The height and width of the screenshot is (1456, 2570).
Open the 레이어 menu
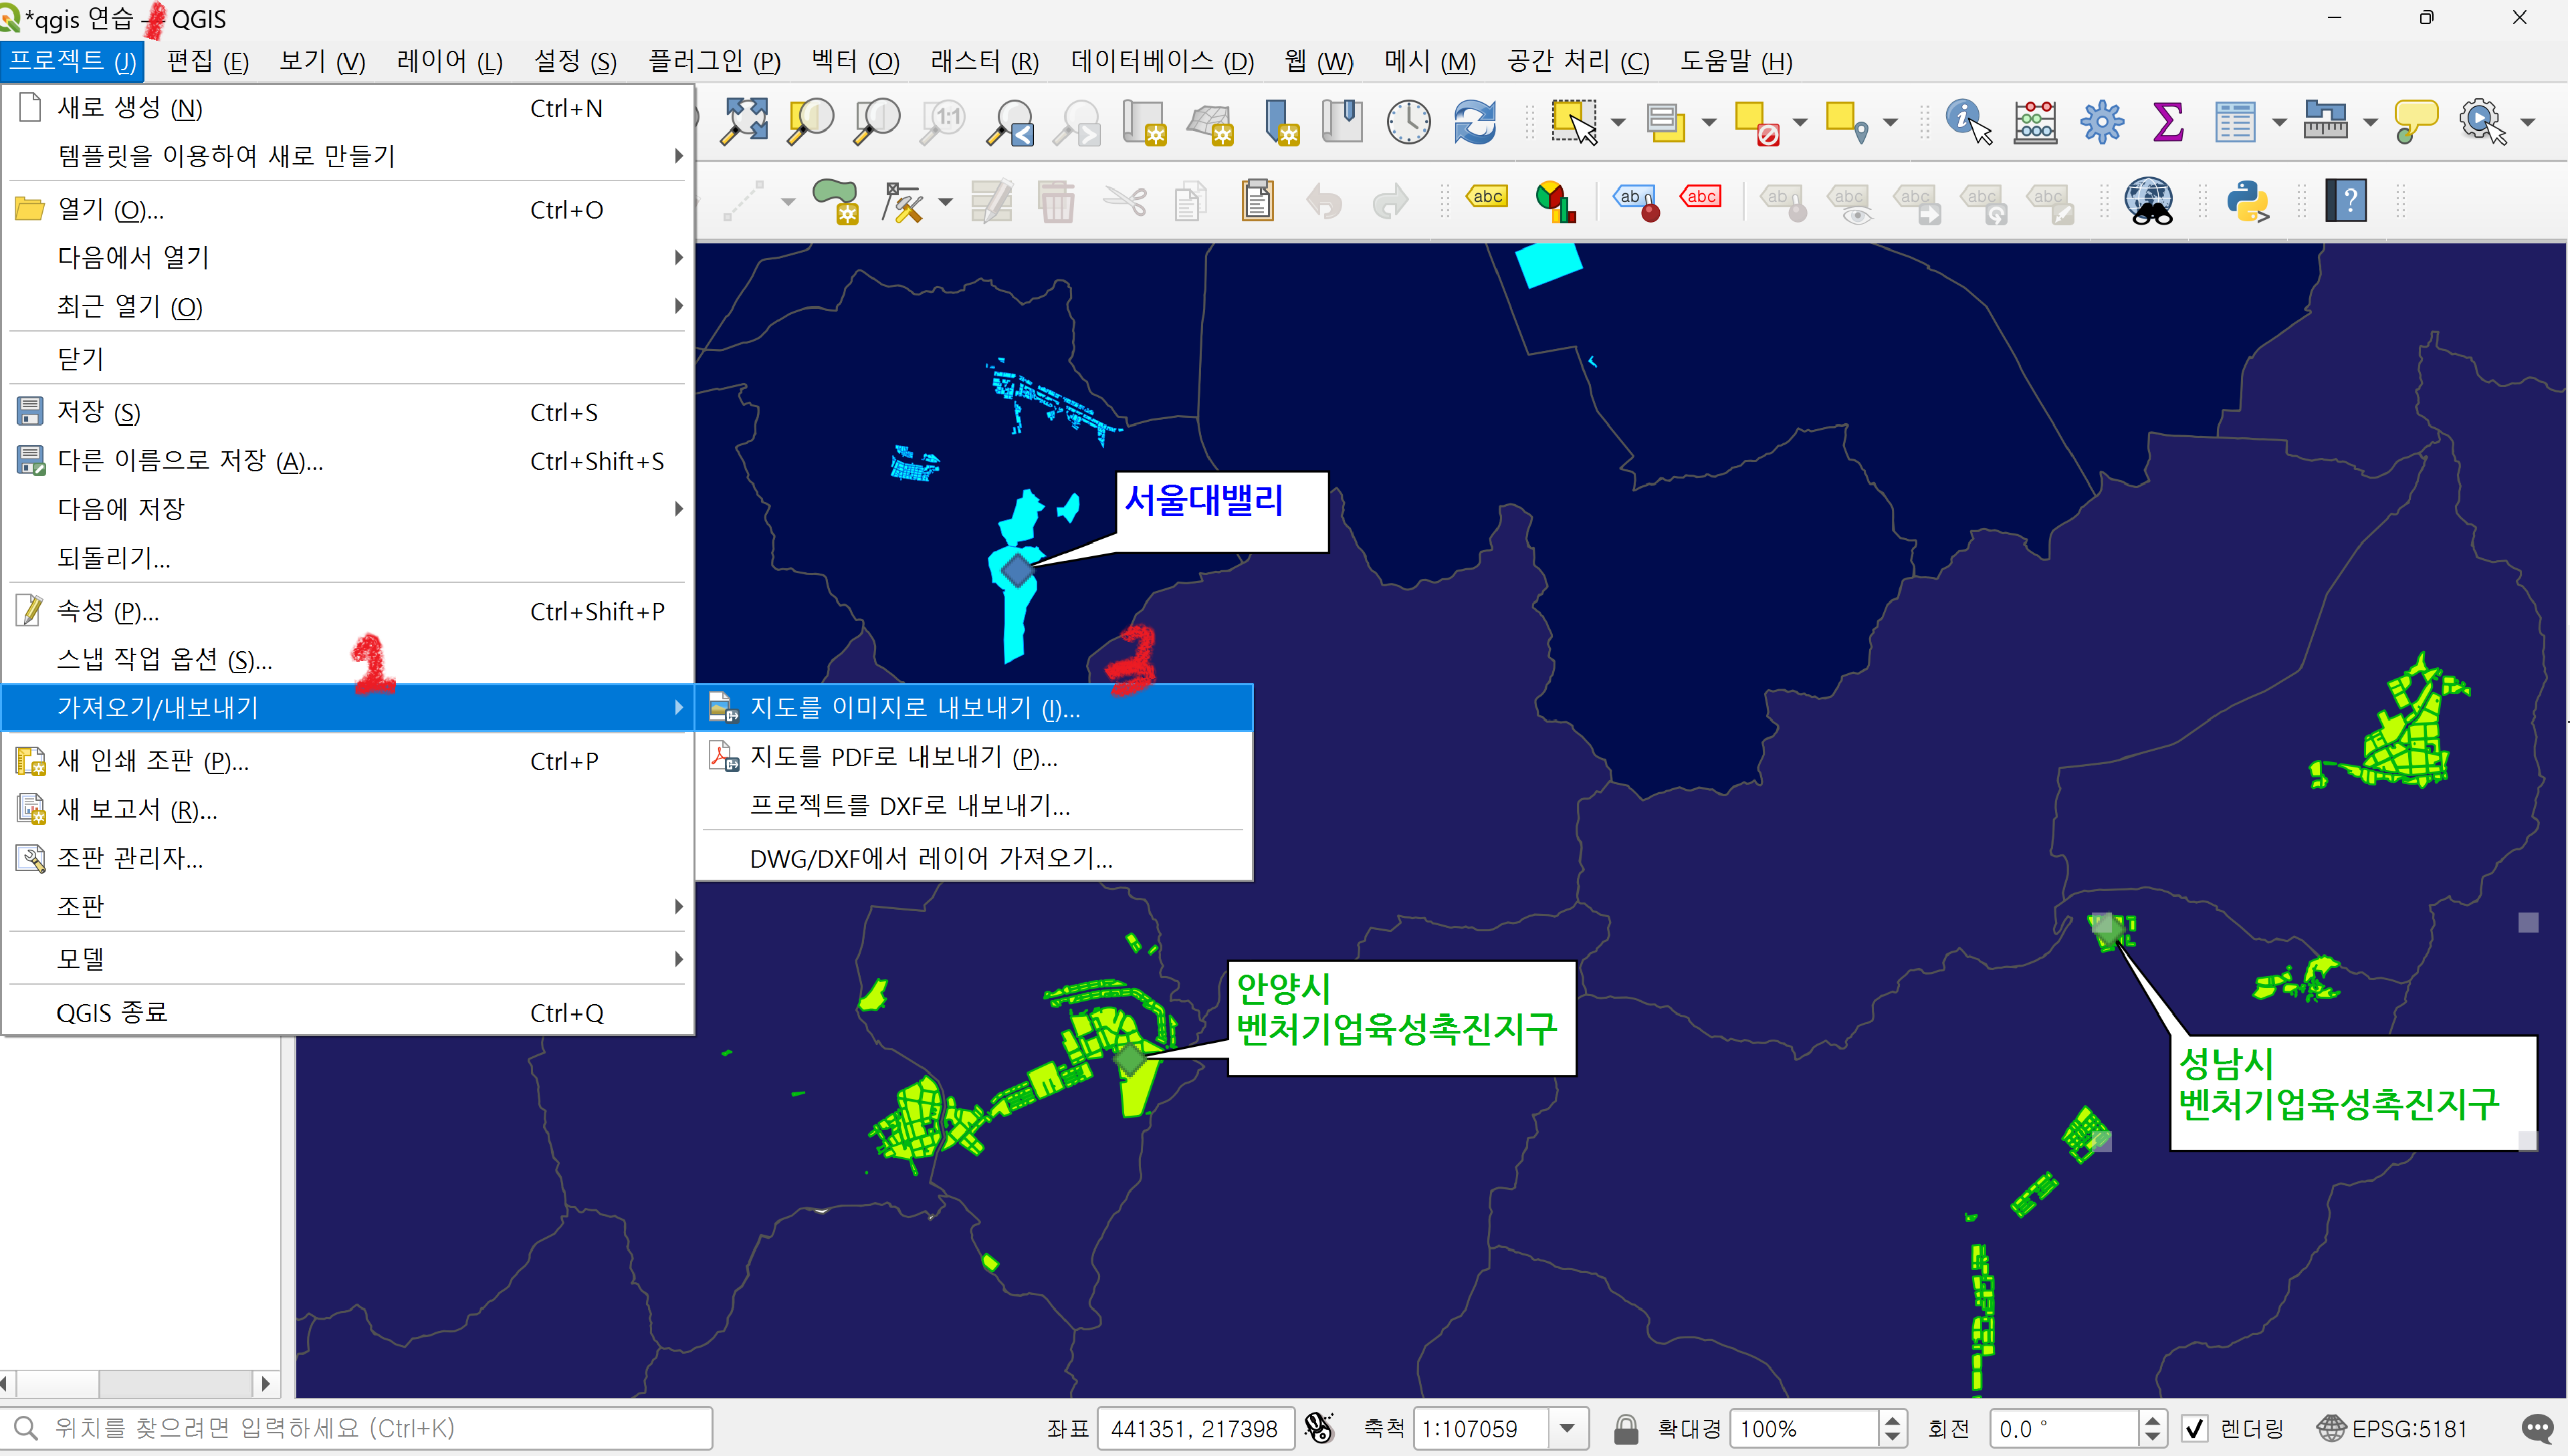[x=449, y=62]
